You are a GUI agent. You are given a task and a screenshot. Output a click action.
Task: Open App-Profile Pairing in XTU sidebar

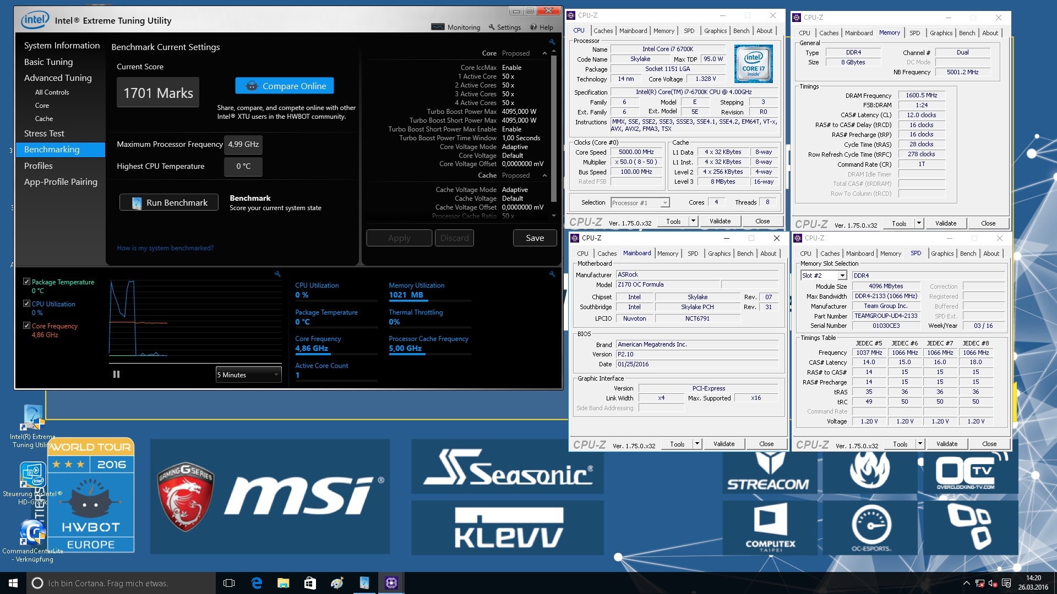coord(61,182)
